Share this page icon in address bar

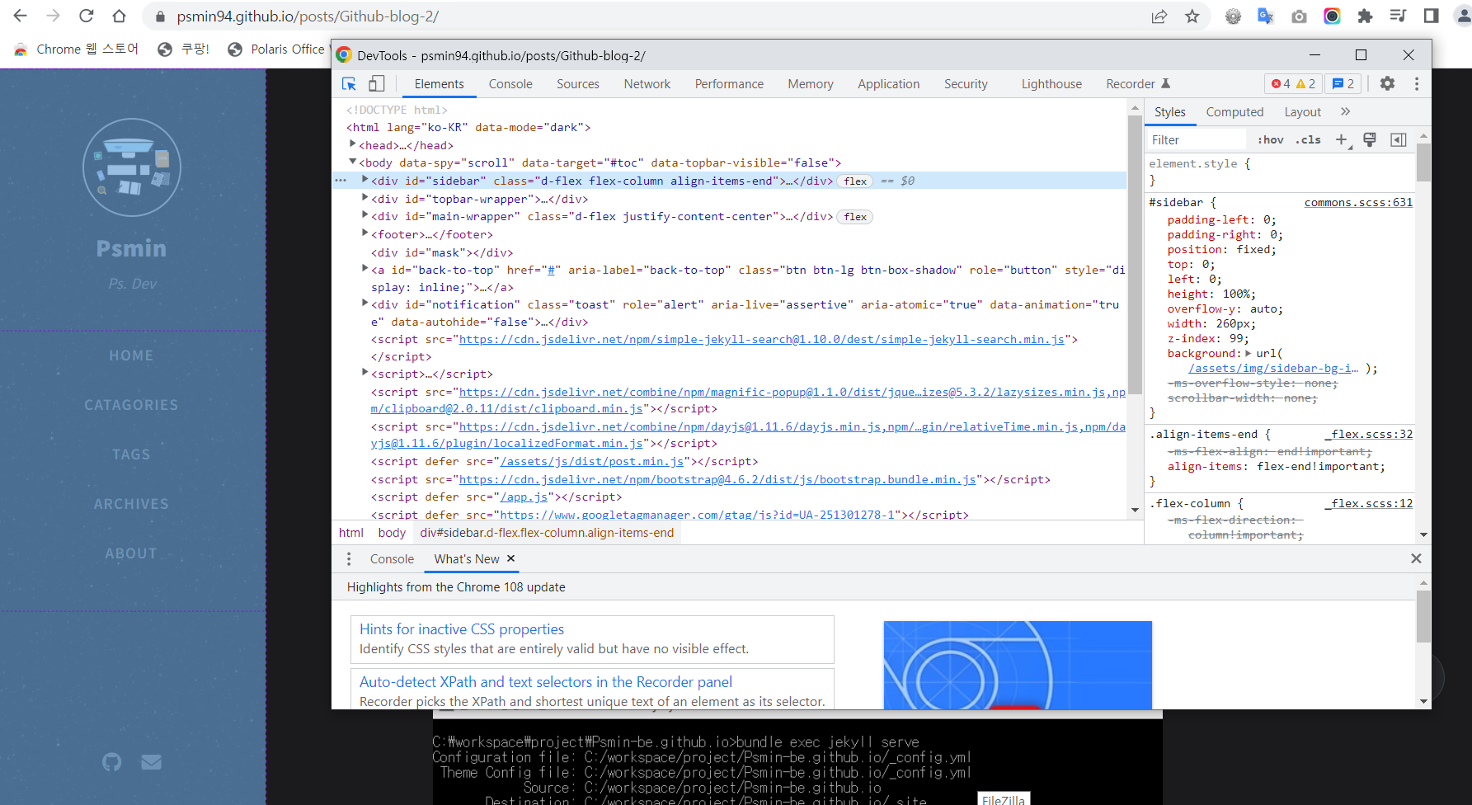pos(1159,16)
